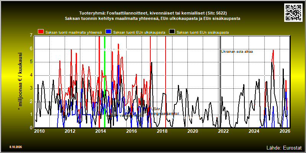Image resolution: width=306 pixels, height=153 pixels.
Task: Click the y-axis value '0'
Action: (x=31, y=127)
